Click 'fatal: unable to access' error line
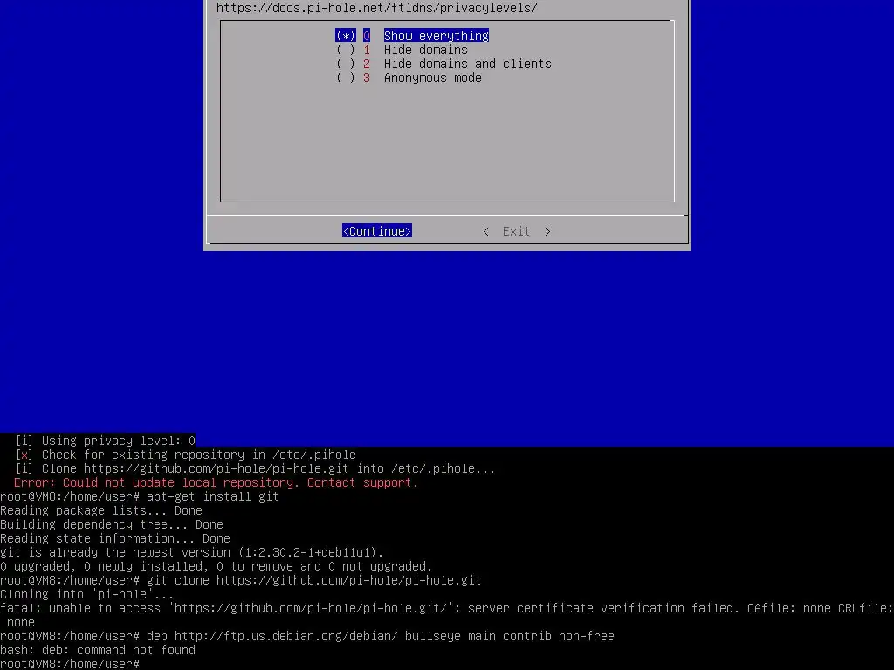894x670 pixels. tap(447, 615)
